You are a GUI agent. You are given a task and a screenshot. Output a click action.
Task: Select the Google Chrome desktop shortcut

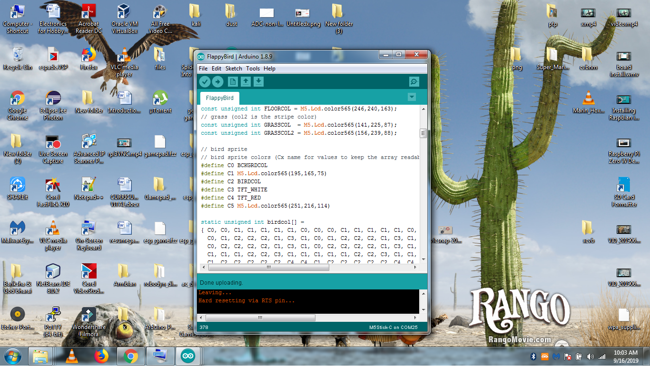tap(18, 105)
